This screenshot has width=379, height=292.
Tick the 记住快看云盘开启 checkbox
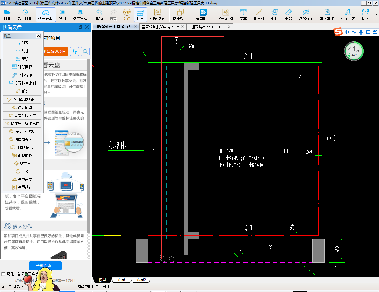coord(3,274)
